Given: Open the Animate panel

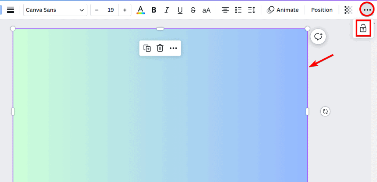Looking at the screenshot, I should pos(283,10).
